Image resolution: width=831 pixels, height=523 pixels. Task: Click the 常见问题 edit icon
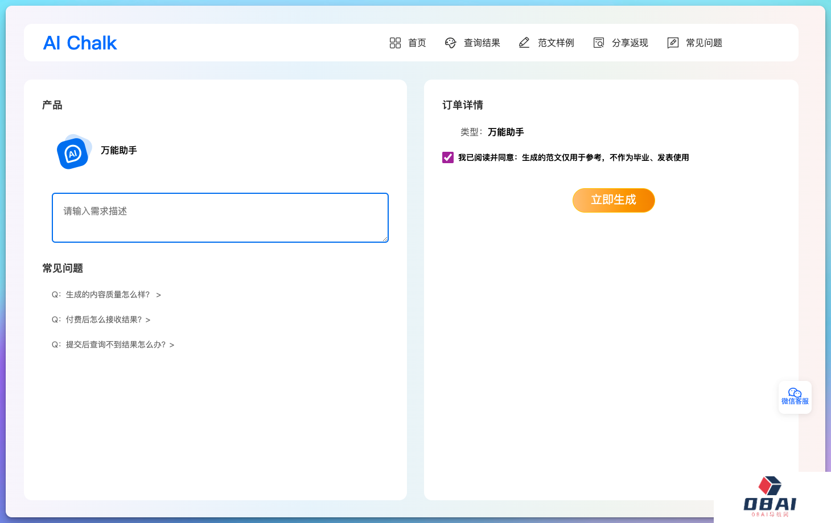tap(673, 43)
